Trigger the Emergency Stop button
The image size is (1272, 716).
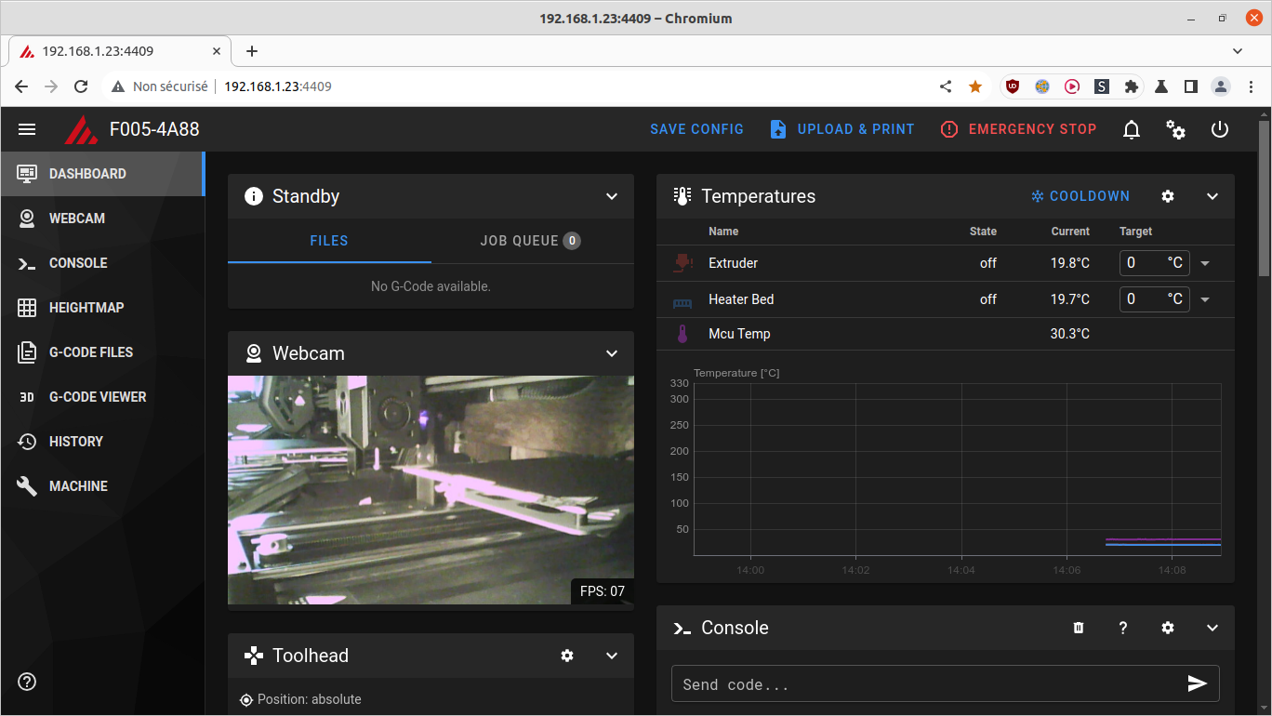point(1019,129)
